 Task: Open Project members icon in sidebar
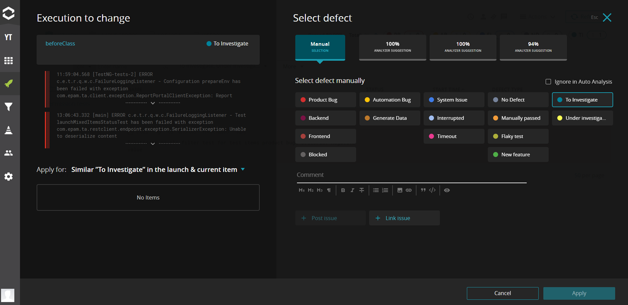(x=8, y=153)
